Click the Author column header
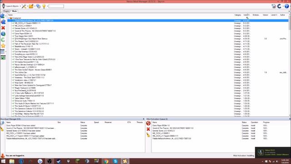The height and width of the screenshot is (164, 291). point(282,15)
